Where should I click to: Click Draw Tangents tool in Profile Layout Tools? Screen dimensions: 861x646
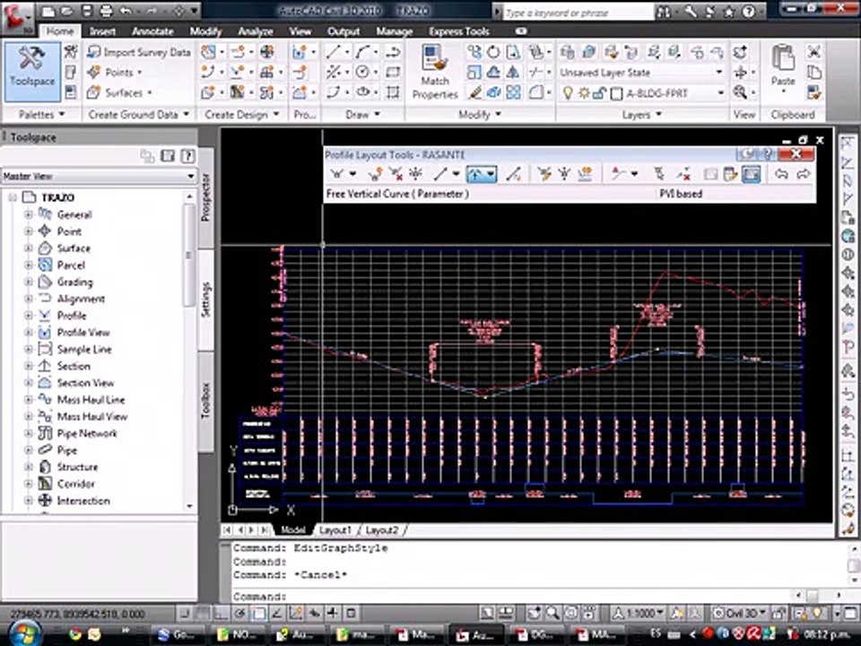tap(337, 175)
